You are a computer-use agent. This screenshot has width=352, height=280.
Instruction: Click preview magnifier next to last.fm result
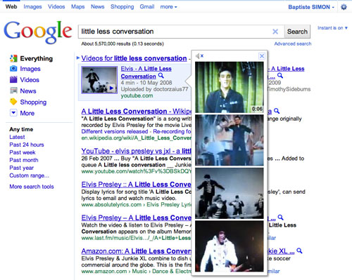coord(280,218)
